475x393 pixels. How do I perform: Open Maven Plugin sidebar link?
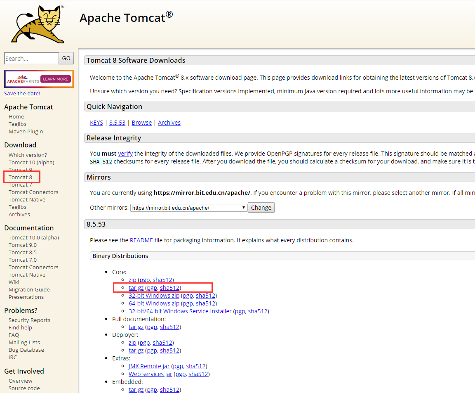point(26,131)
